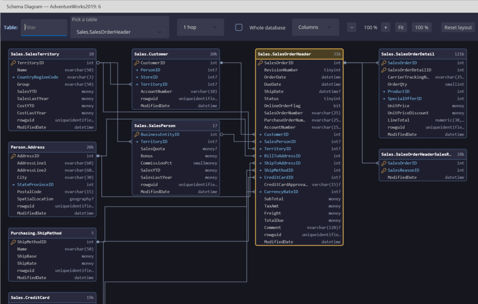Click the table Filter input field
The height and width of the screenshot is (304, 478).
[44, 28]
